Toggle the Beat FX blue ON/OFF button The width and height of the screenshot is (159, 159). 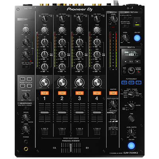pyautogui.click(x=132, y=145)
